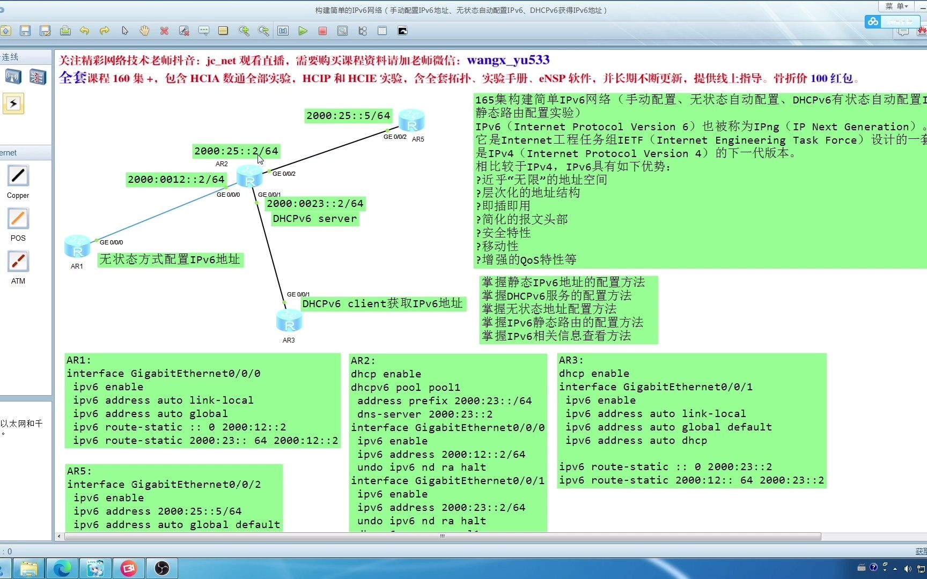Show hidden system tray icons
The image size is (927, 579).
(895, 568)
